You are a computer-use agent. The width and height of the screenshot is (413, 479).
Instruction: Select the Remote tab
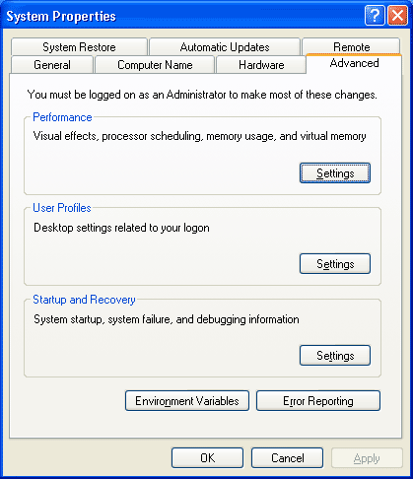351,46
